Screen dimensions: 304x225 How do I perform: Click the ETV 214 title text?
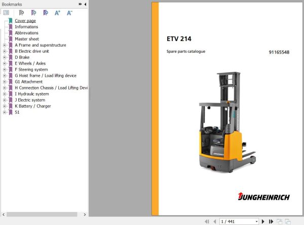(x=179, y=39)
